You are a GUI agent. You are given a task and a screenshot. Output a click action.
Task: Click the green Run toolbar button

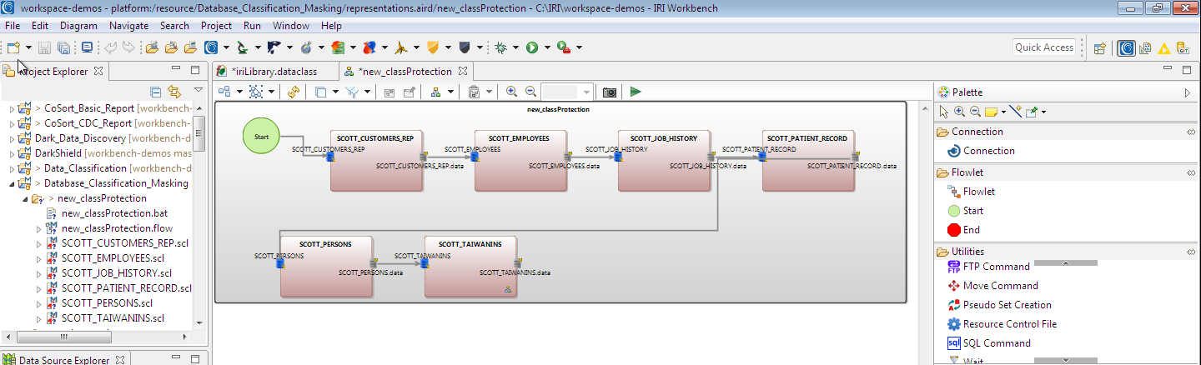coord(532,47)
